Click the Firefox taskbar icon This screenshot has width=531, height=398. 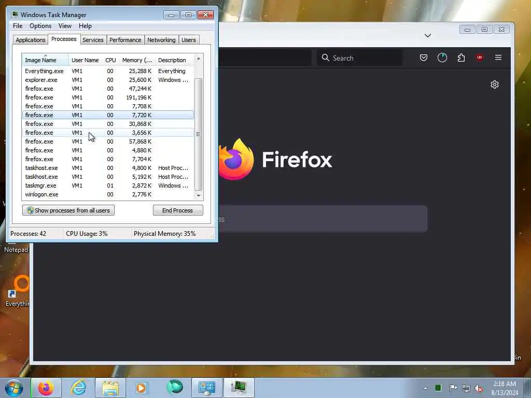46,388
